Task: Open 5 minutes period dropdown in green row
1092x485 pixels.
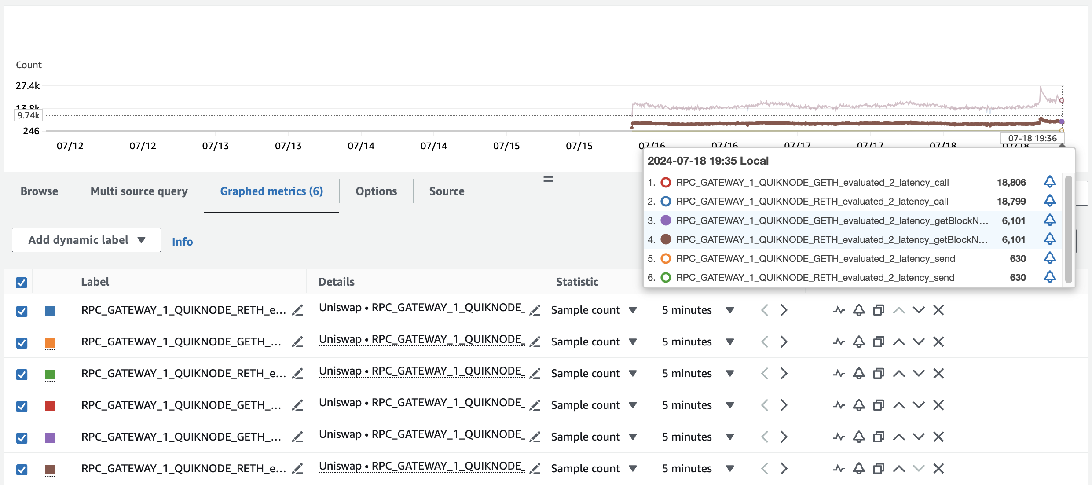Action: (x=698, y=374)
